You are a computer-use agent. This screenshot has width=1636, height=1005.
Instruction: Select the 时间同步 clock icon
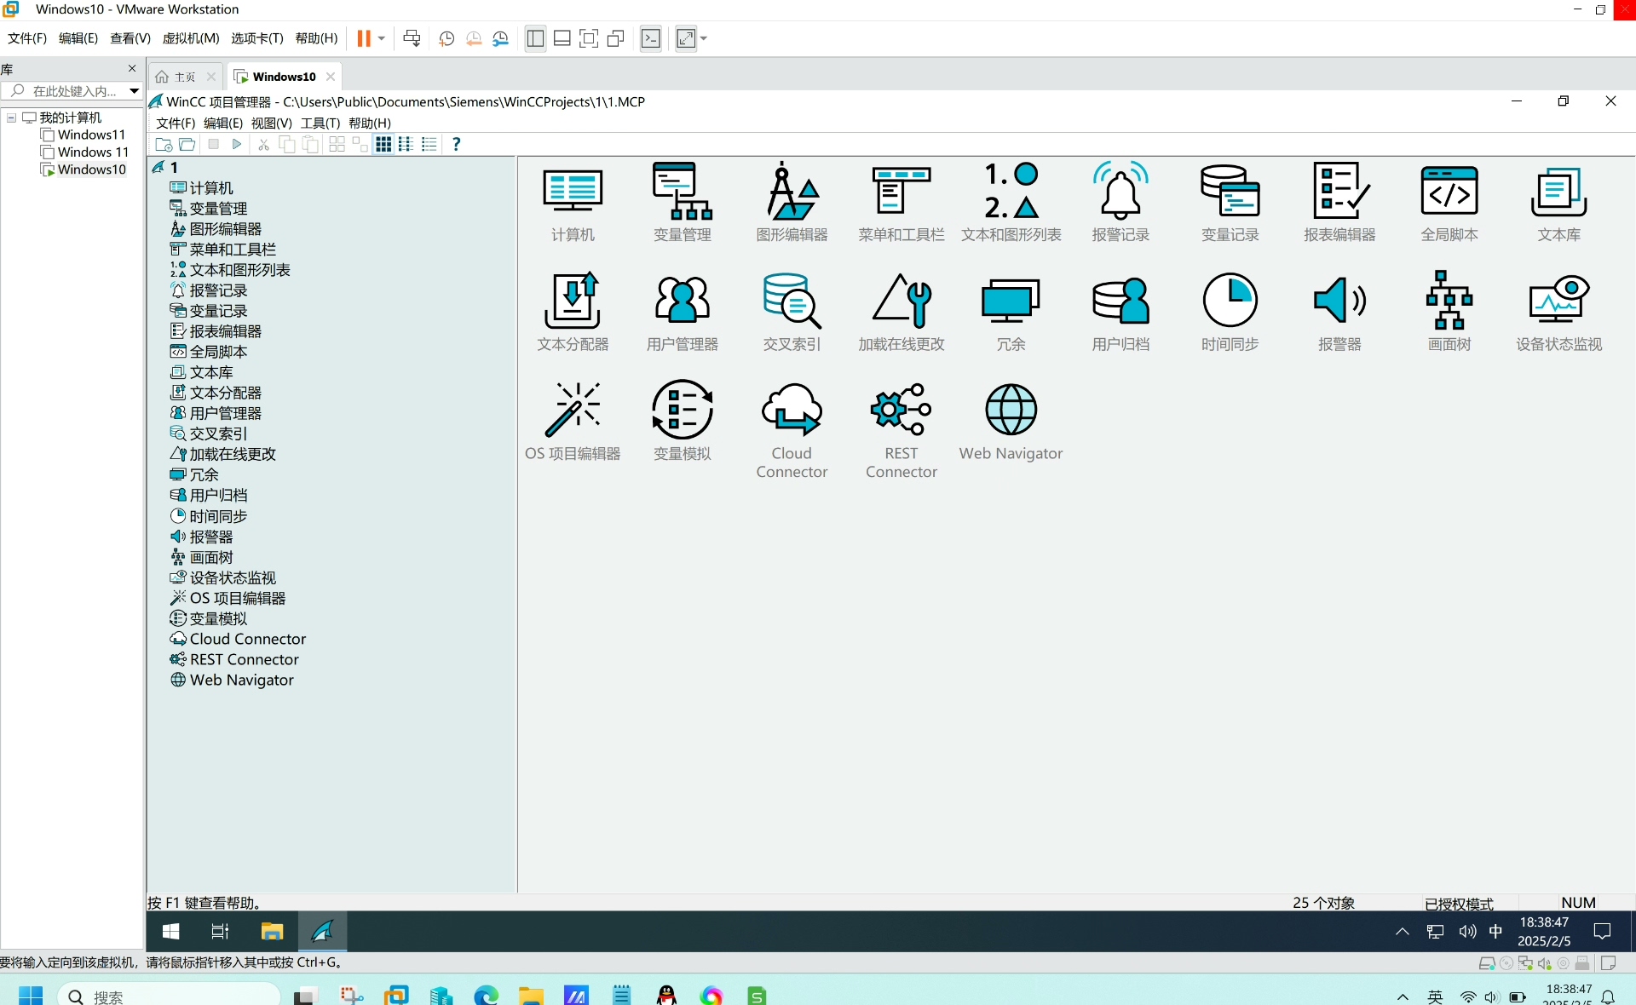[1230, 313]
